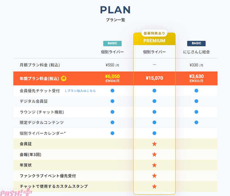The height and width of the screenshot is (196, 230).
Task: Click the star for ファンクラブイベント優先受付
Action: (154, 176)
